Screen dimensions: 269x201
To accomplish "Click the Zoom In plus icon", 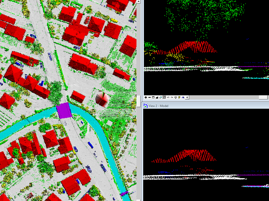I will (146, 97).
